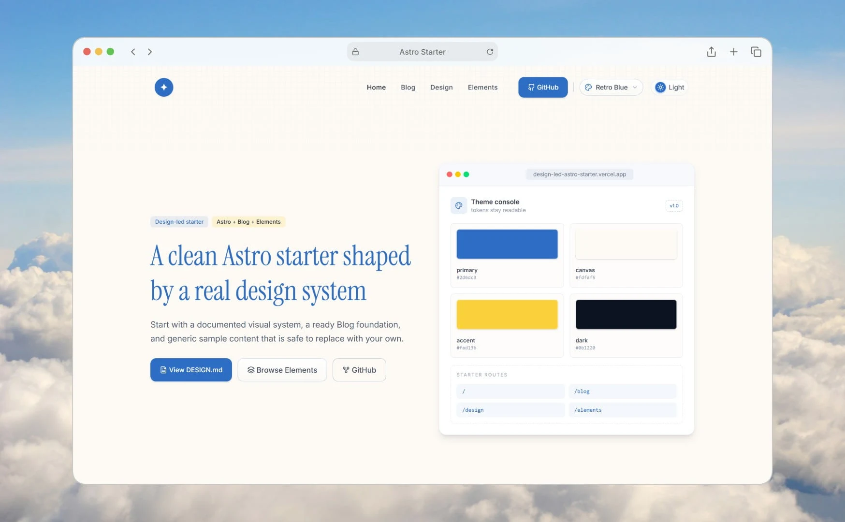Click the lock icon in the address bar
The width and height of the screenshot is (845, 522).
[x=355, y=52]
